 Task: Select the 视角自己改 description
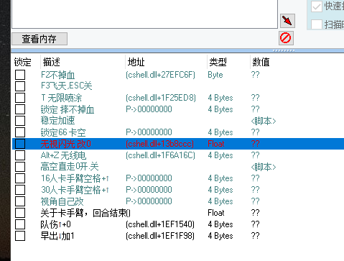(62, 201)
